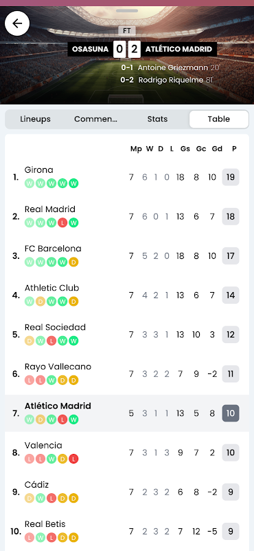Click Atlético Madrid's highlighted points badge
Screen dimensions: 254x551
231,413
